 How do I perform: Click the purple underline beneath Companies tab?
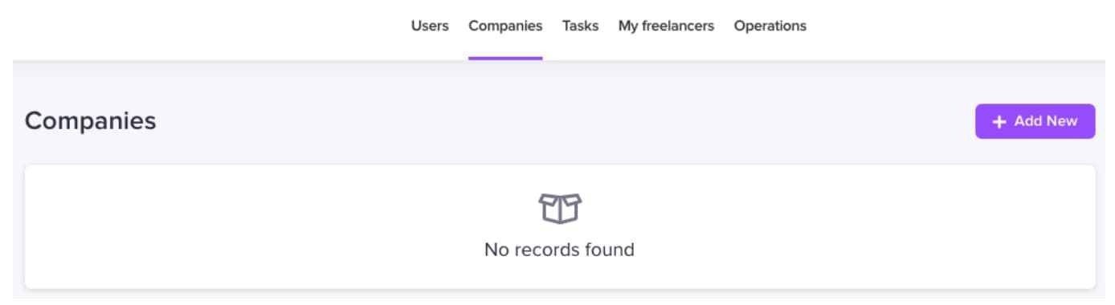pyautogui.click(x=505, y=59)
